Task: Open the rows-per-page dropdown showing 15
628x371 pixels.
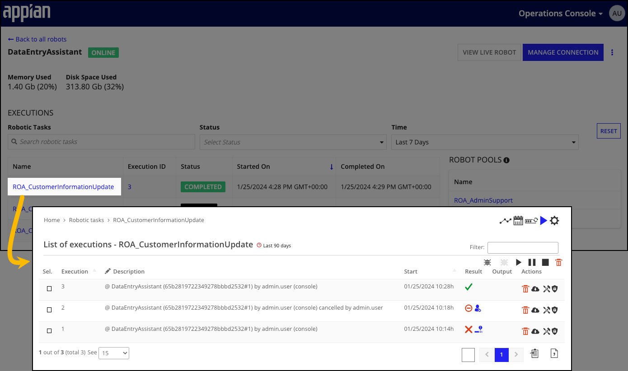Action: click(114, 353)
